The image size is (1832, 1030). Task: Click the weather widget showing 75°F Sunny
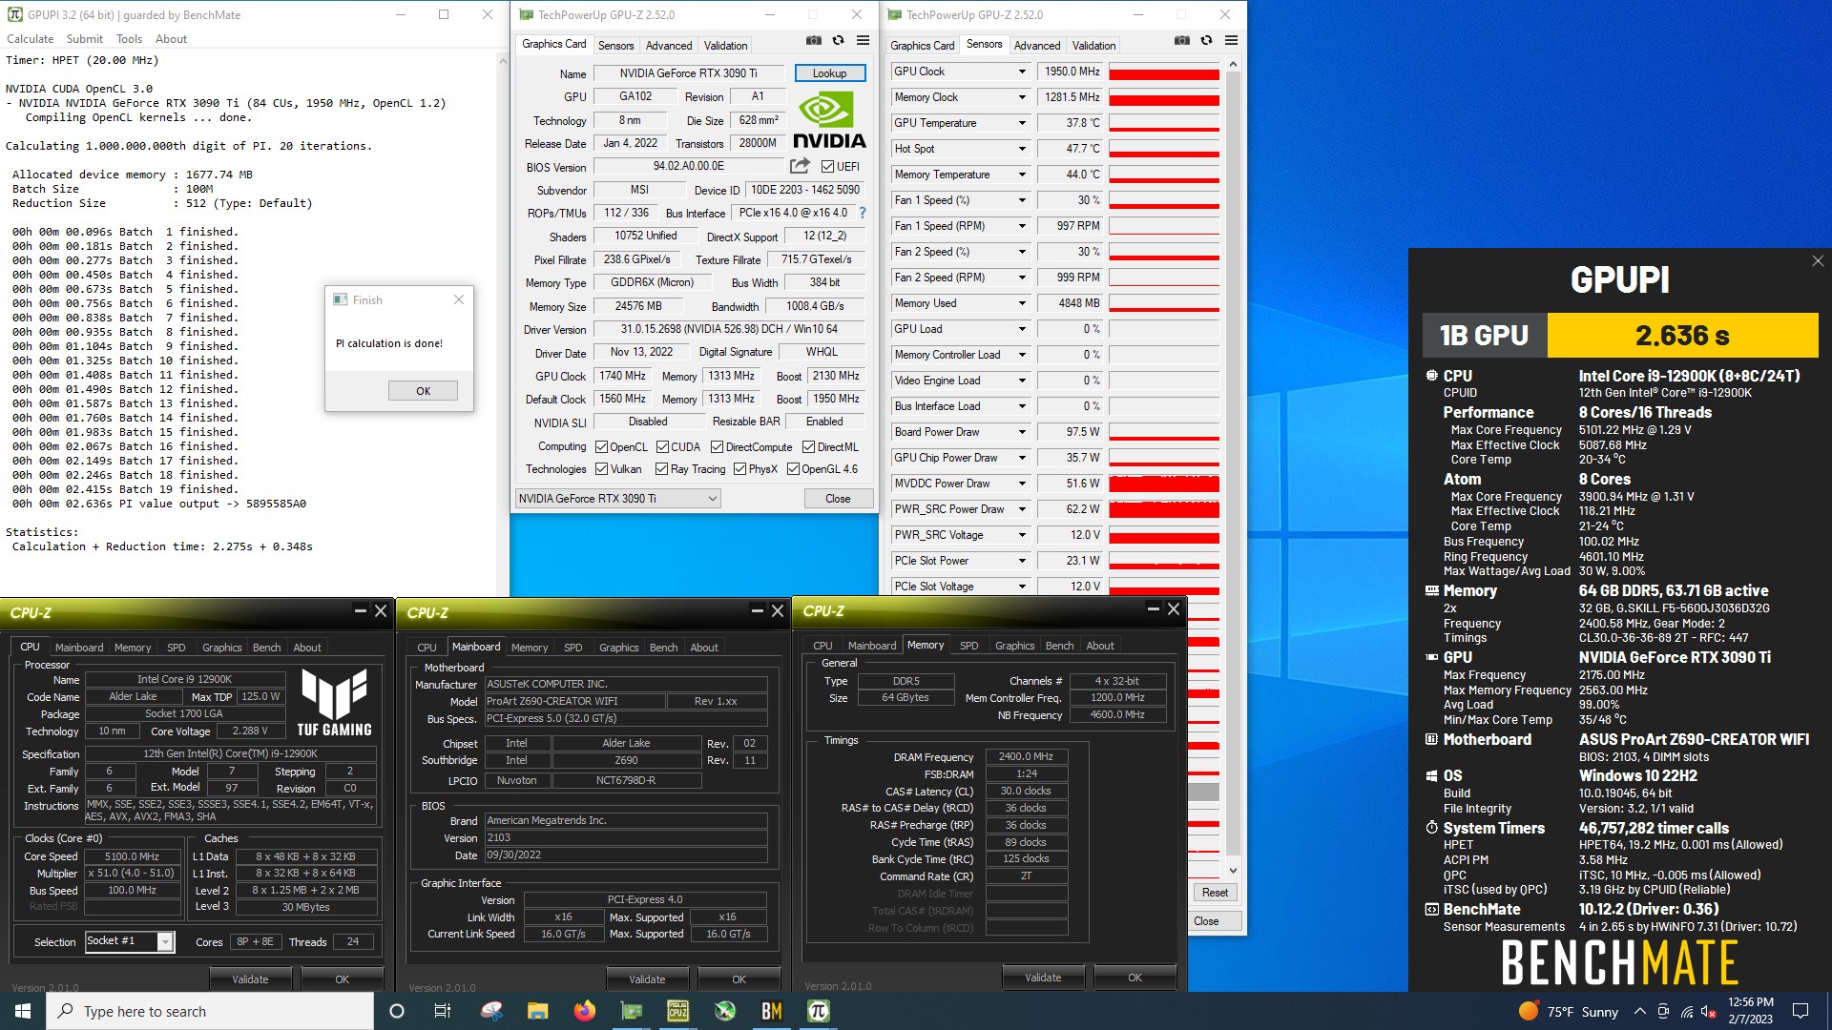click(x=1570, y=1011)
